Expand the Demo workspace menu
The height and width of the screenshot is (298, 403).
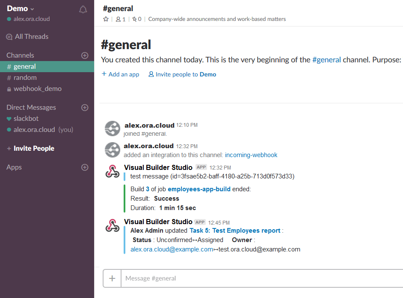(x=20, y=9)
